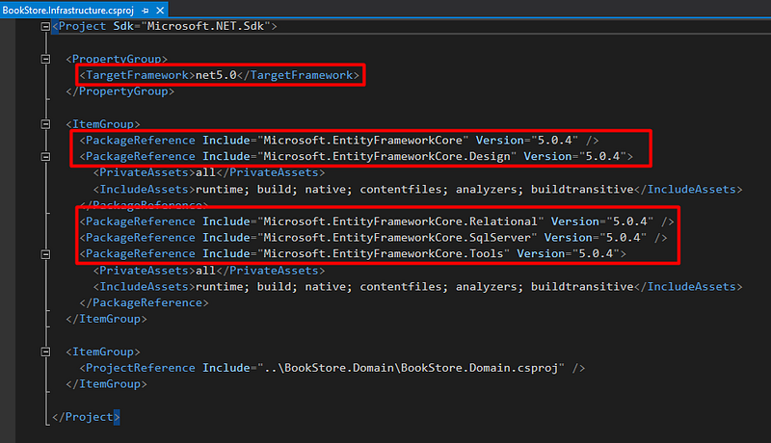
Task: Click the first IncludeAssets runtime; build line
Action: (417, 190)
